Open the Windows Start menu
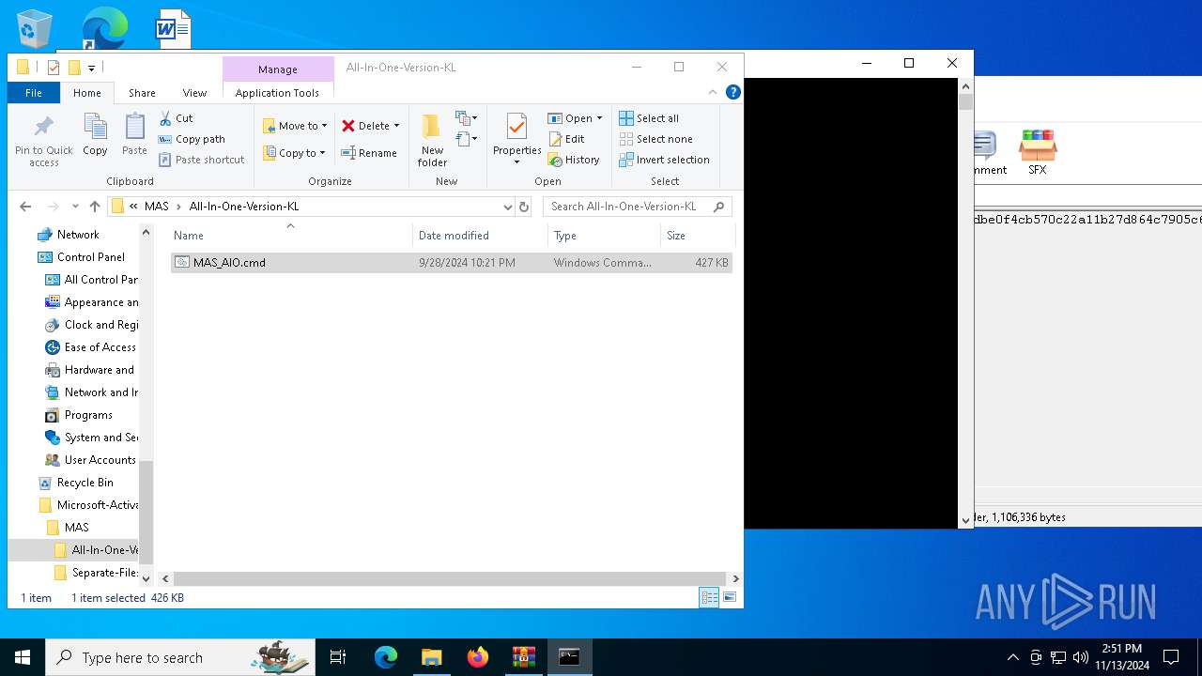This screenshot has width=1202, height=676. [x=23, y=657]
